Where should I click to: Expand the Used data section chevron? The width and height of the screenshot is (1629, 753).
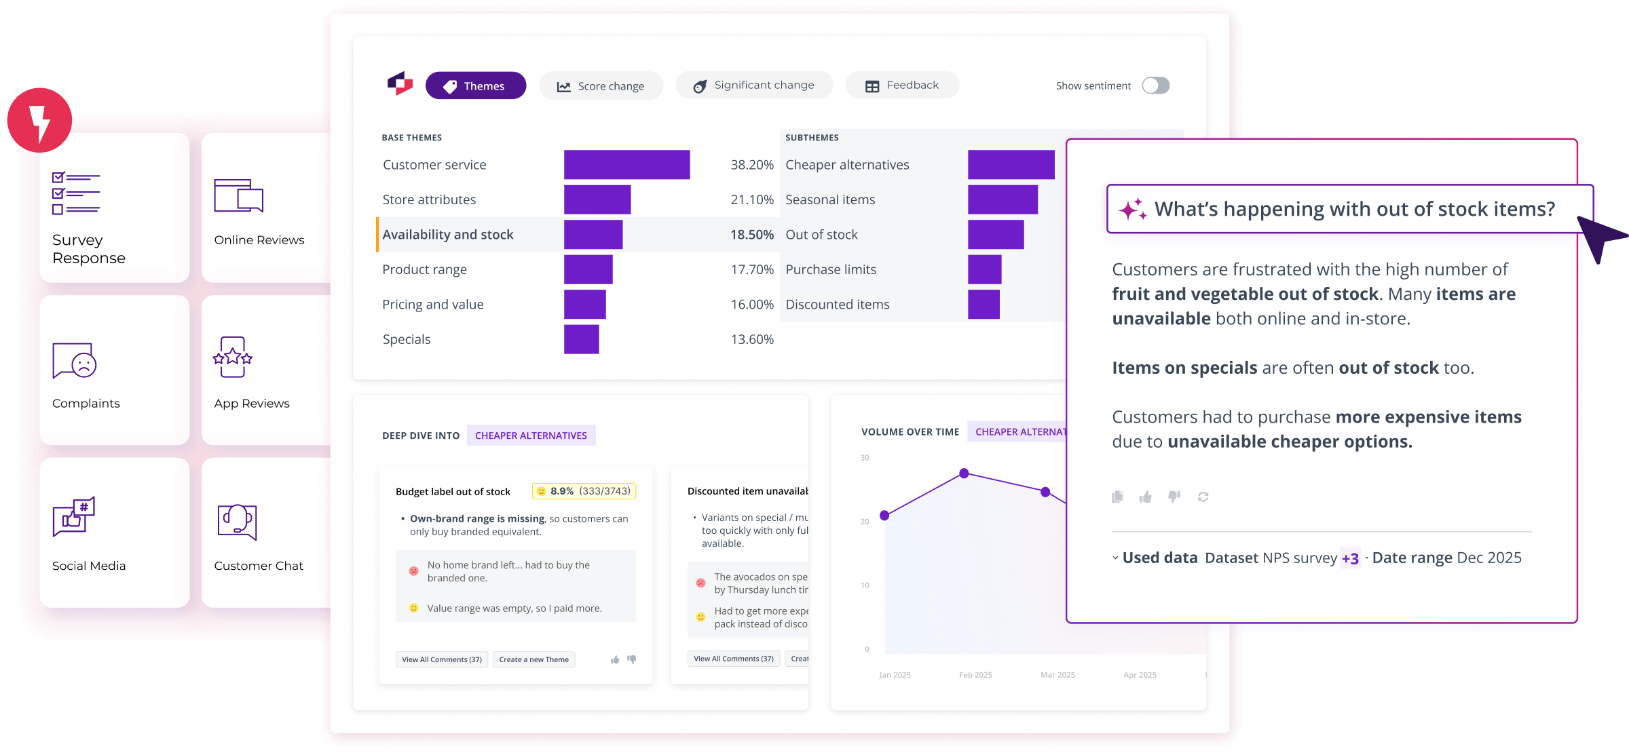[x=1115, y=558]
